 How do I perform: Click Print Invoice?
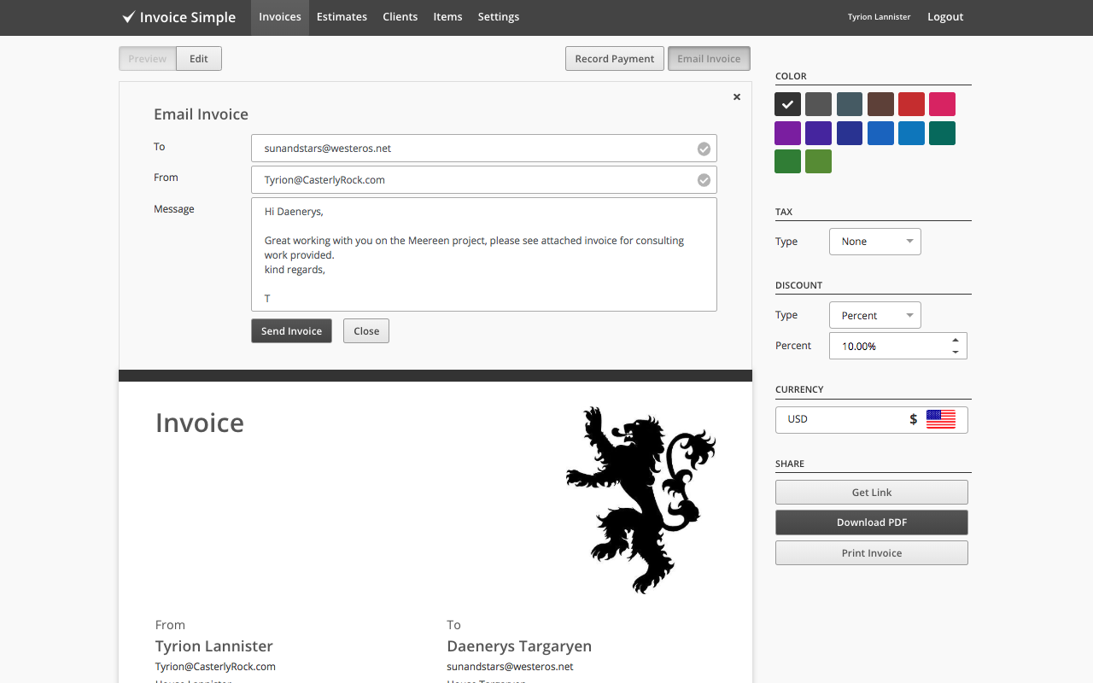coord(872,553)
